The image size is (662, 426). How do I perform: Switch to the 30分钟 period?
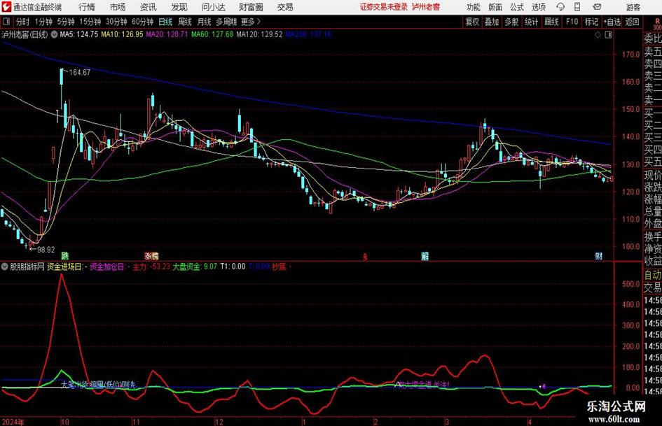[x=116, y=22]
